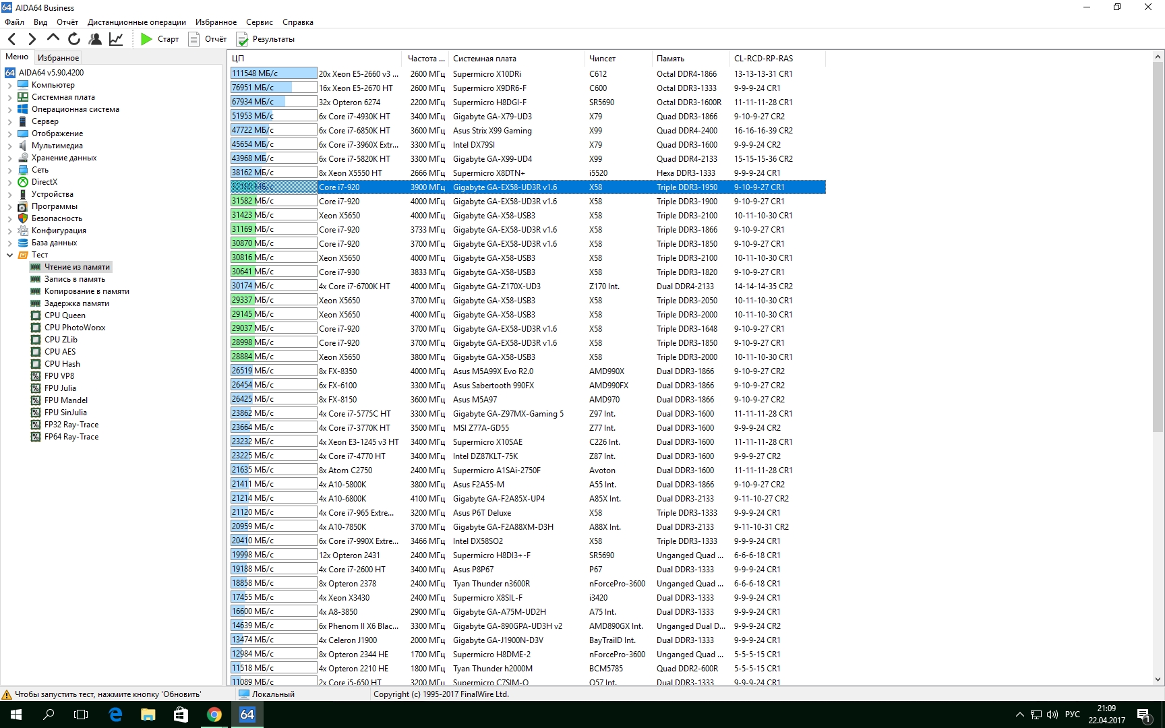Select the Computer icon in the tree
Image resolution: width=1165 pixels, height=728 pixels.
click(23, 85)
